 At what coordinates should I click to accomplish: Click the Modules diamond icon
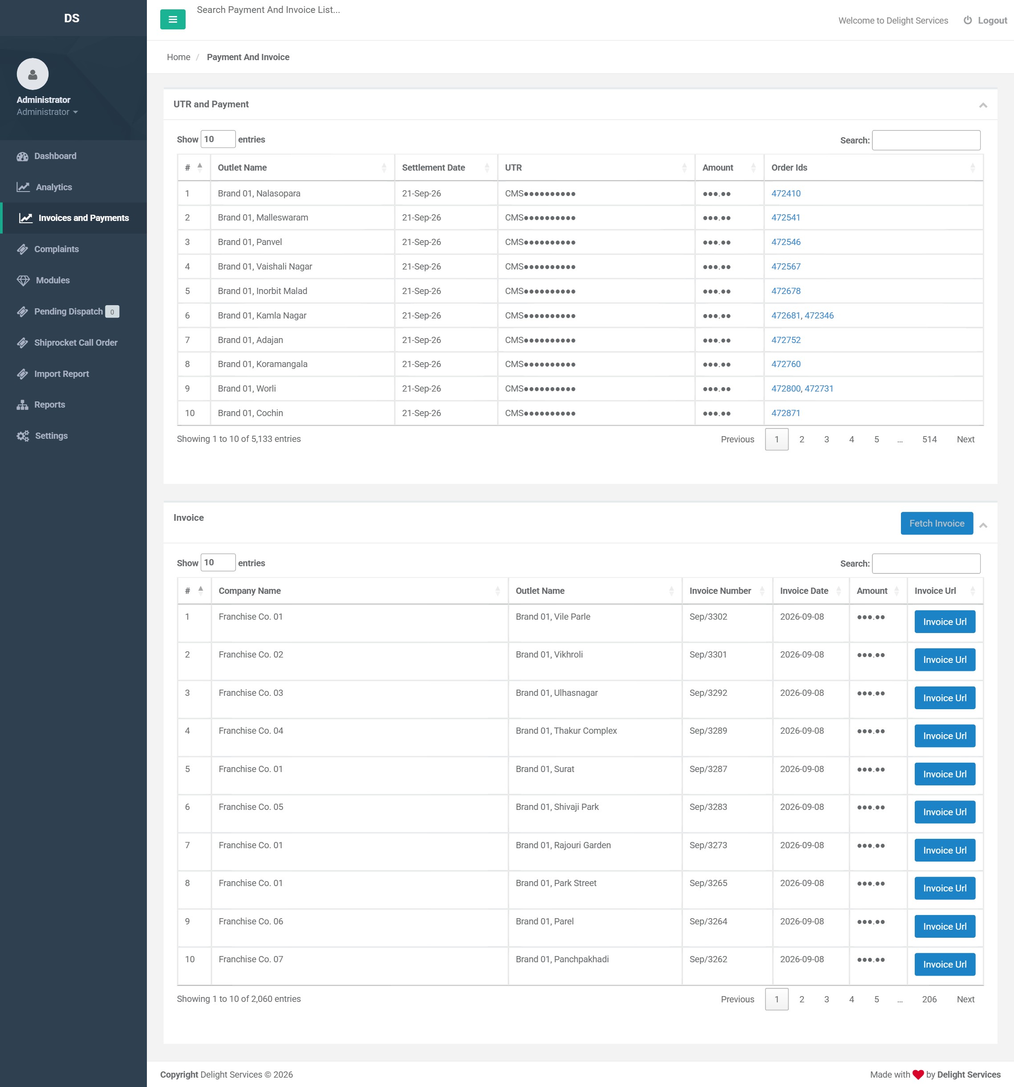23,281
